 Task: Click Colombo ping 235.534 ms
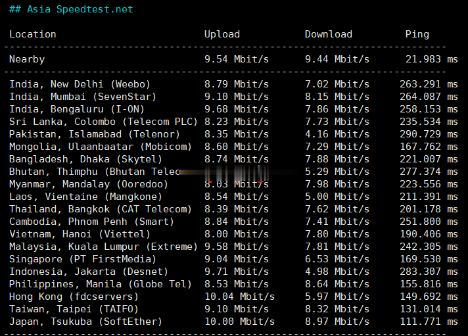429,122
